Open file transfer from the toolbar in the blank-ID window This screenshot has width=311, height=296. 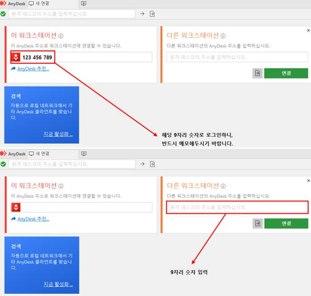[x=152, y=164]
